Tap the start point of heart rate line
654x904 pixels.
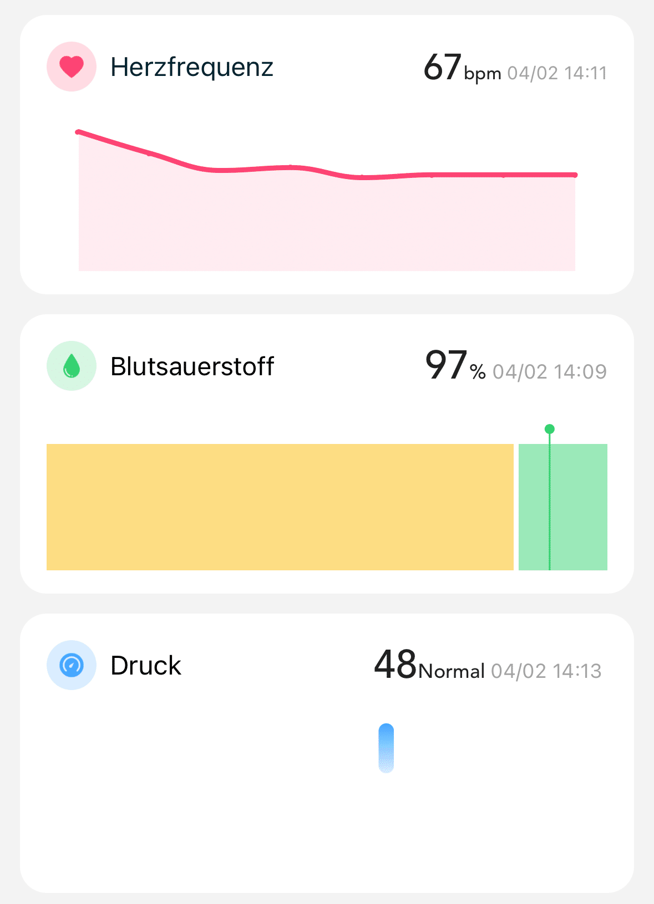78,132
